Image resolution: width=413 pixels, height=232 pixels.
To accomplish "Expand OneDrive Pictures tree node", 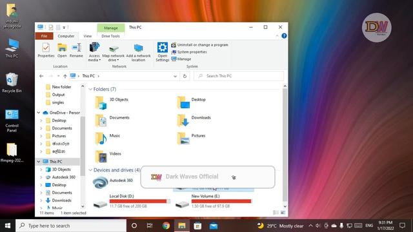I will [41, 136].
